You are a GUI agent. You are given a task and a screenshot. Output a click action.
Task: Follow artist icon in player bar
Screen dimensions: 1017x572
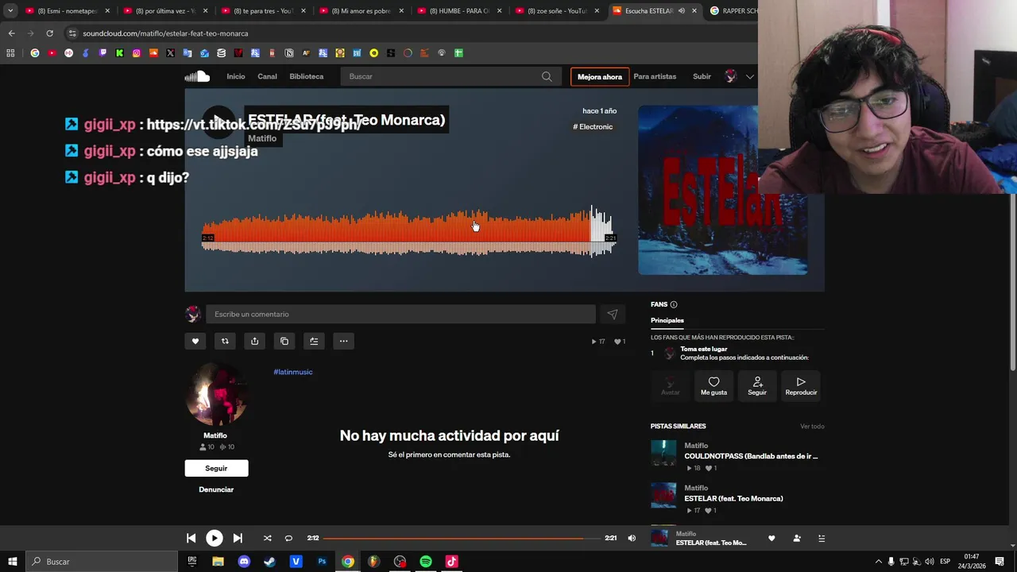click(x=797, y=538)
